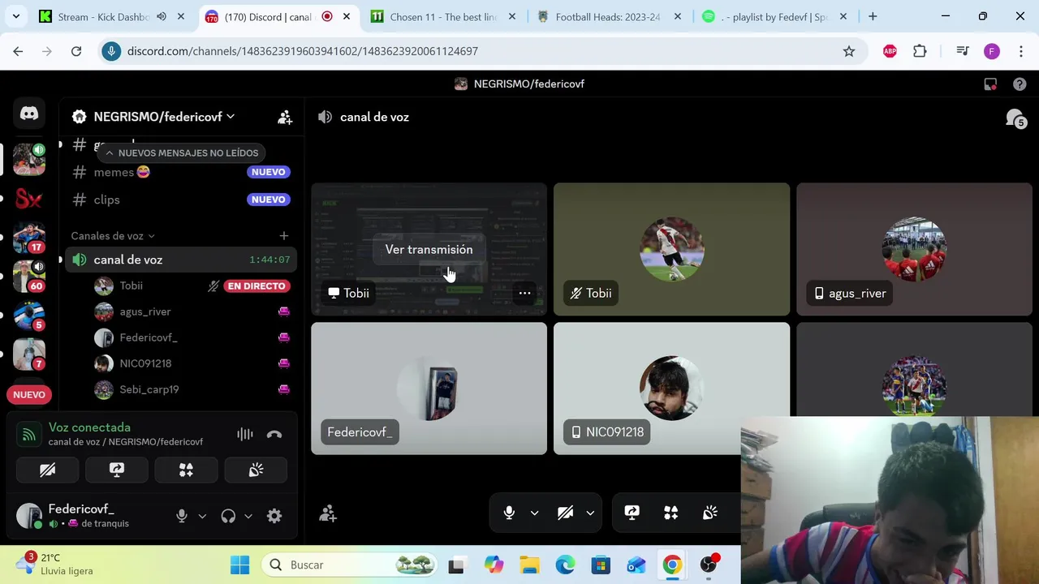Open output device options arrow beside headphones
1039x584 pixels.
click(248, 516)
